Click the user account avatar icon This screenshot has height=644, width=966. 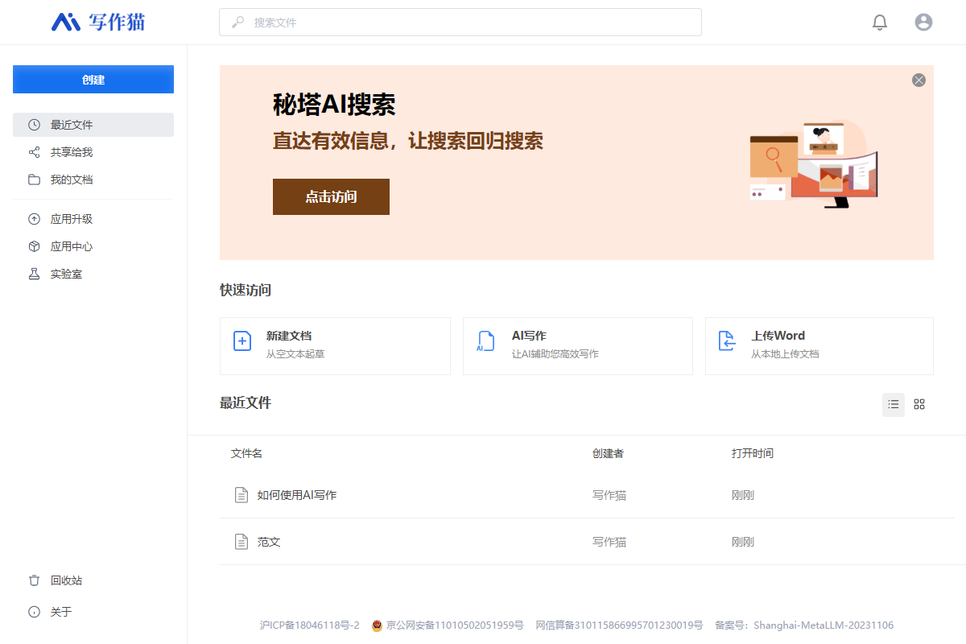(923, 23)
